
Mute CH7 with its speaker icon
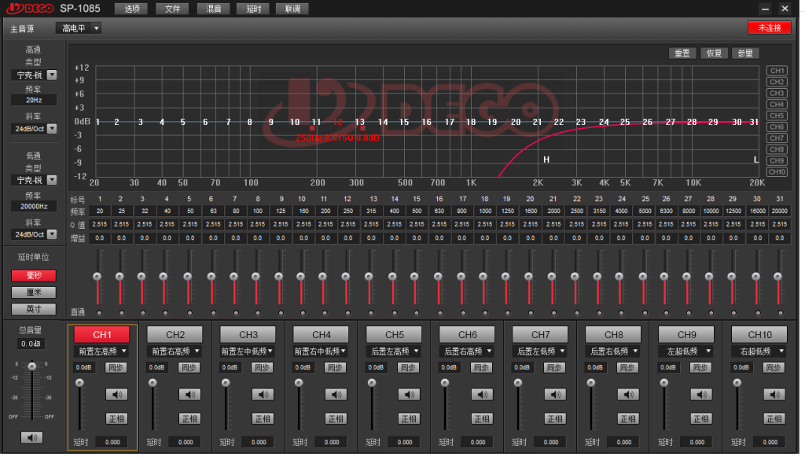(555, 394)
